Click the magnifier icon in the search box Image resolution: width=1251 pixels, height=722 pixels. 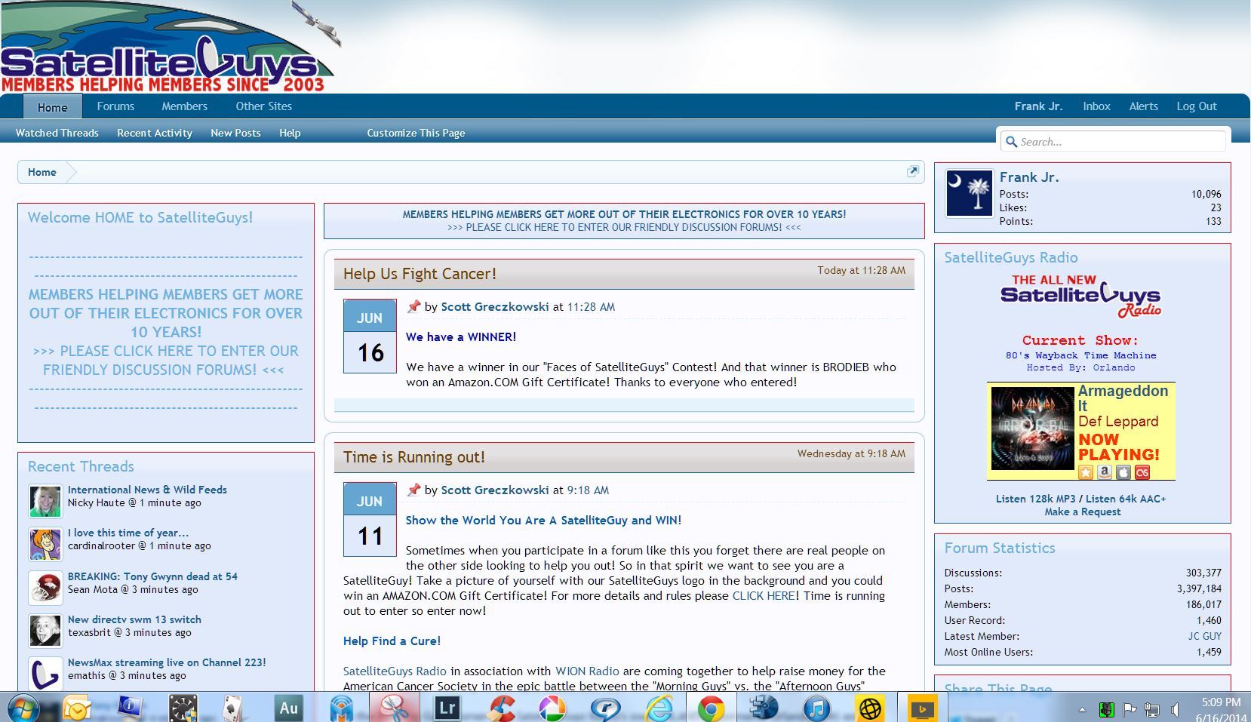pos(1011,142)
